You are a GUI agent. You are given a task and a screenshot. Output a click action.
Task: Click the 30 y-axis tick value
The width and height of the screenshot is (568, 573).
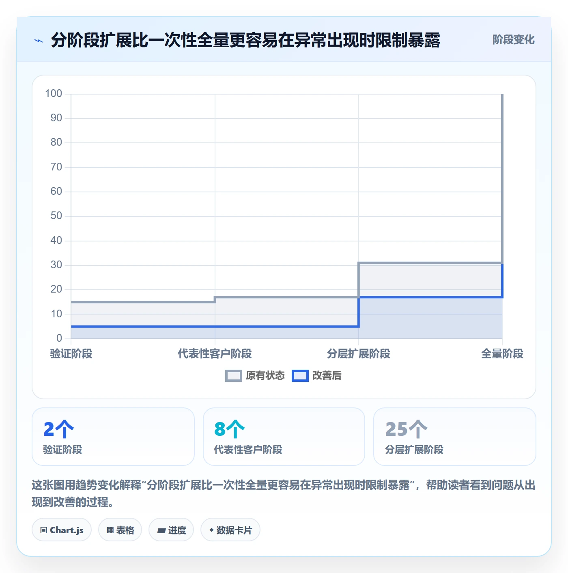(x=56, y=265)
